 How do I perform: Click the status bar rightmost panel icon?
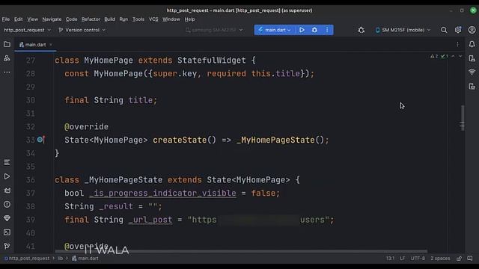pos(470,259)
